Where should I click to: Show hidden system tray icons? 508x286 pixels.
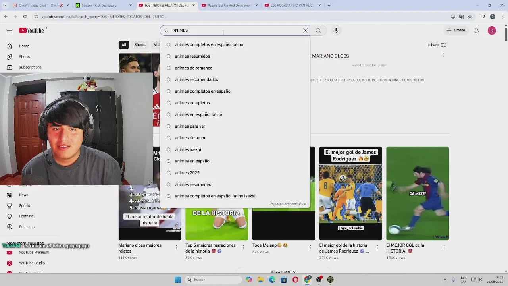(444, 280)
